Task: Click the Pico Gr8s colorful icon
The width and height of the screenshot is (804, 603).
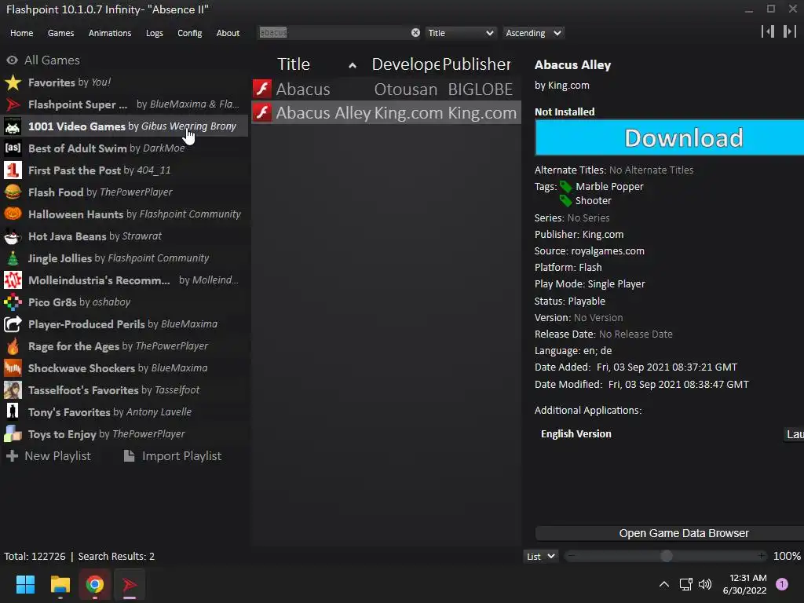Action: [x=13, y=302]
